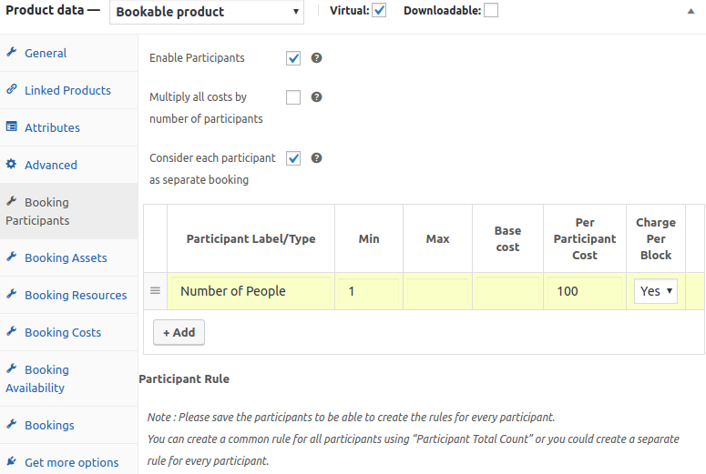Open the Bookable product type dropdown
Viewport: 706px width, 474px height.
tap(207, 12)
